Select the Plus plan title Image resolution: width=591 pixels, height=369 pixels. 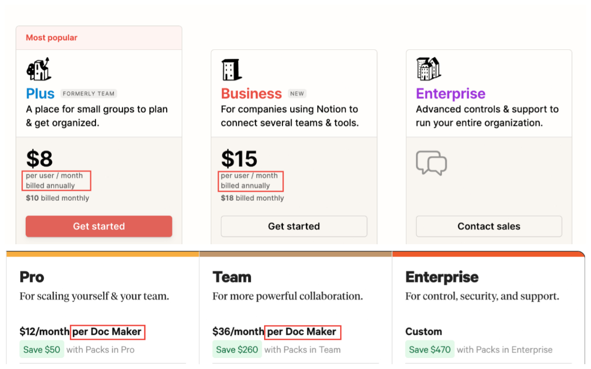click(x=40, y=93)
